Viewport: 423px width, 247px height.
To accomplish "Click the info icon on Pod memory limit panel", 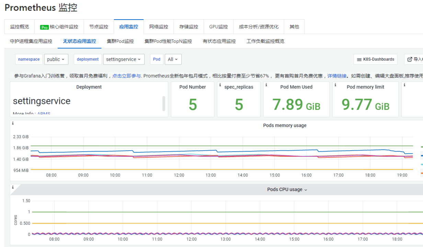I will (335, 85).
